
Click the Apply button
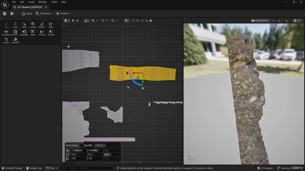27,13
